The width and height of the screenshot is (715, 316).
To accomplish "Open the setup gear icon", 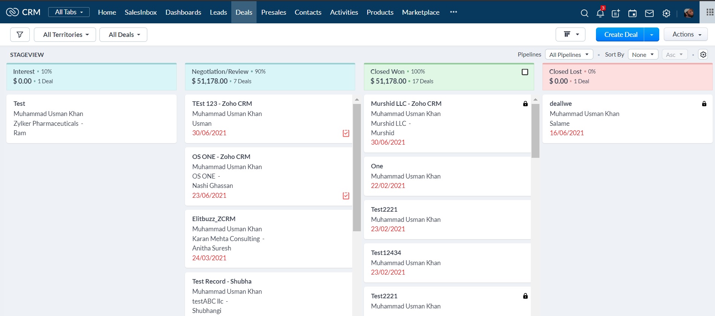I will 666,13.
